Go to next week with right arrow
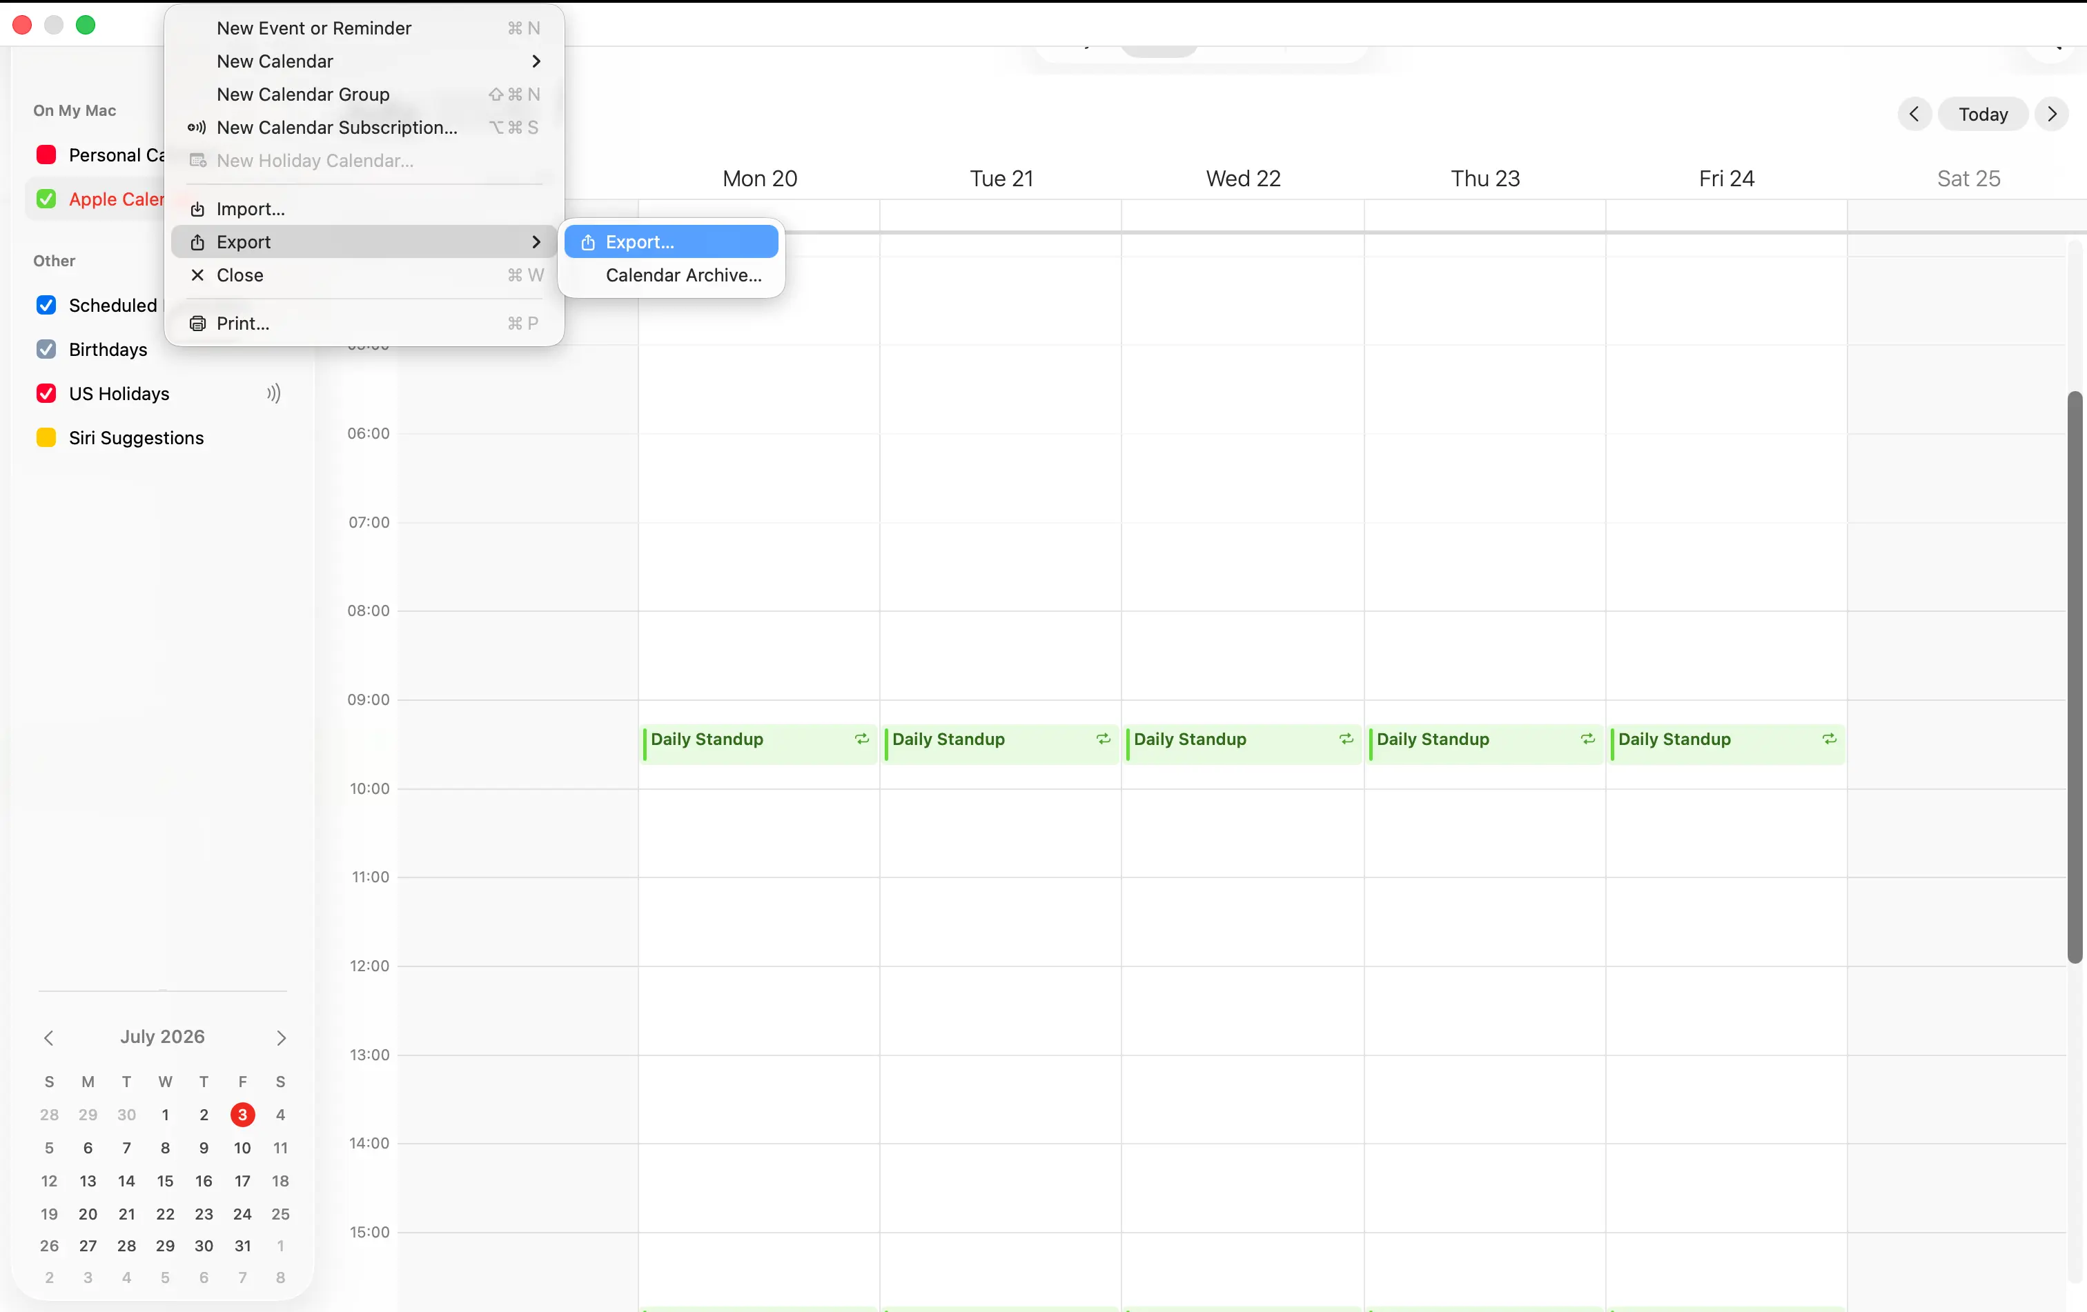This screenshot has width=2087, height=1312. pos(2052,115)
